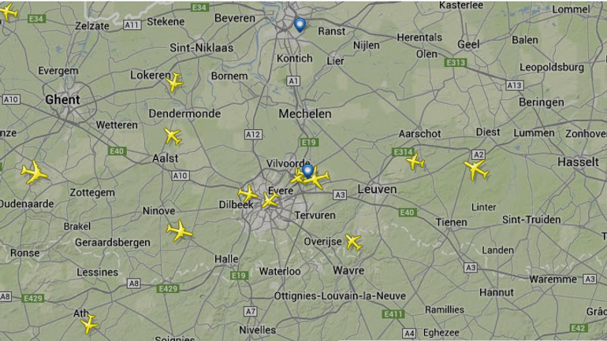Click the Wavre town label
Screen dimensions: 607x341
[348, 270]
